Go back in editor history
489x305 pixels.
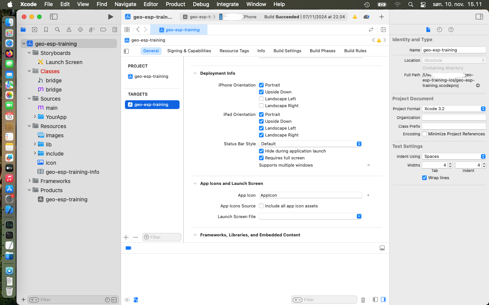click(138, 29)
